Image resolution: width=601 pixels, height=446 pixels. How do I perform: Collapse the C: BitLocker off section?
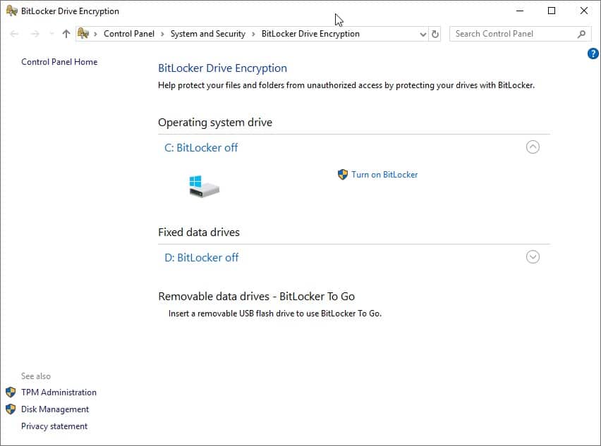pyautogui.click(x=533, y=147)
